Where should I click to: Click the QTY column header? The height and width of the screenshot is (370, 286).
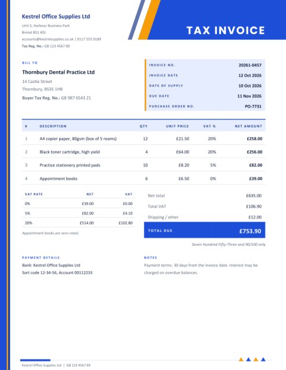(143, 126)
